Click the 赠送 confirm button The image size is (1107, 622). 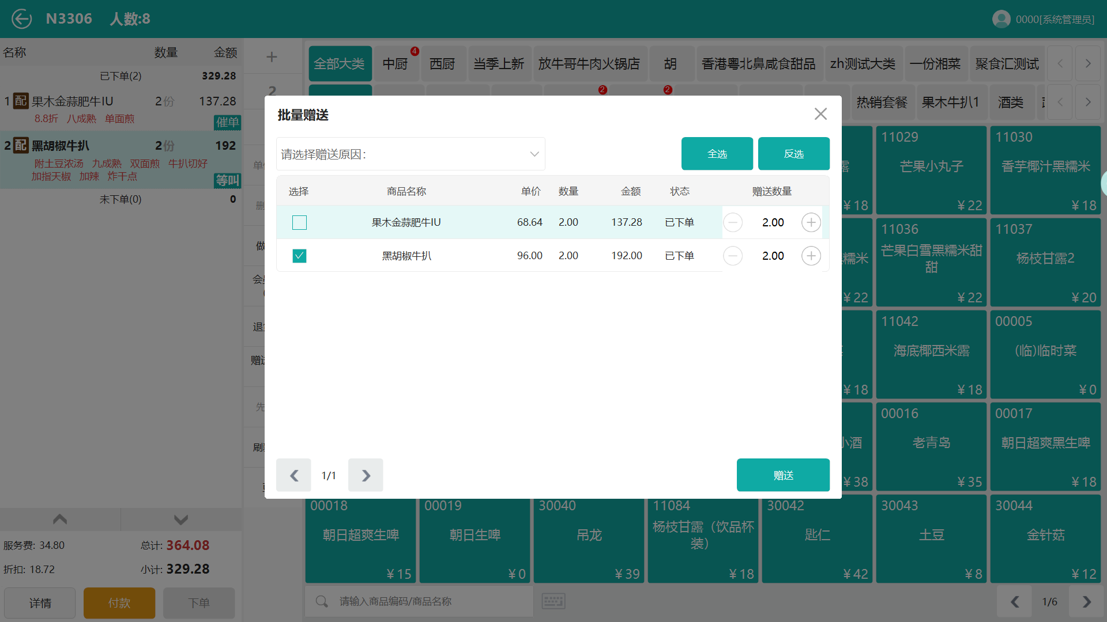pos(783,475)
